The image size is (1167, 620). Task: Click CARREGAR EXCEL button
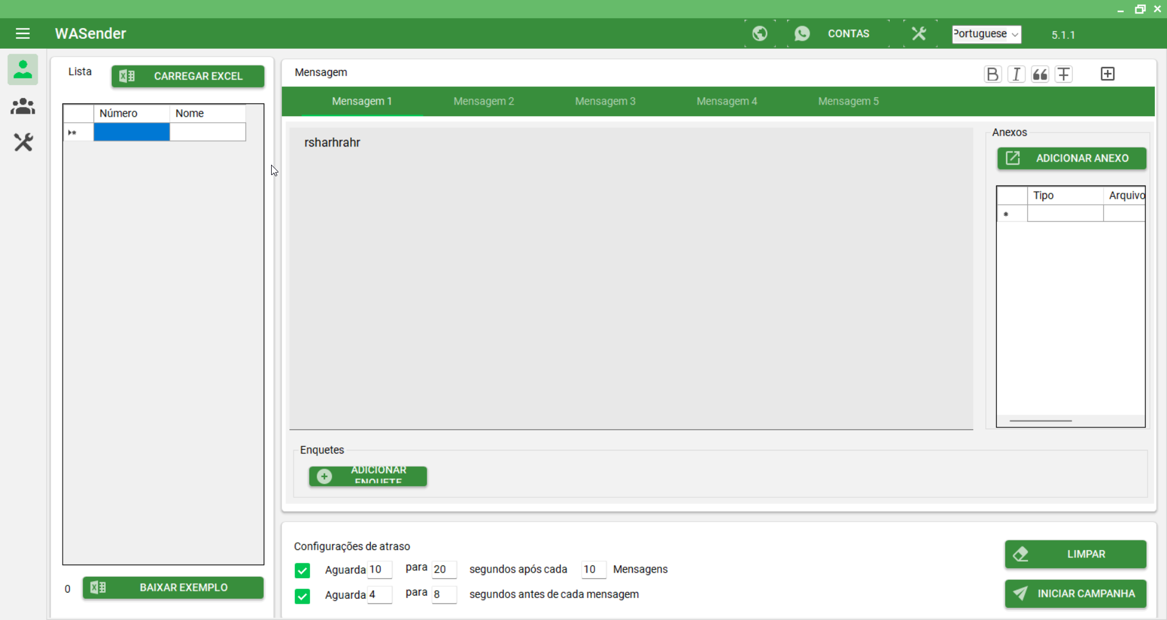point(188,76)
